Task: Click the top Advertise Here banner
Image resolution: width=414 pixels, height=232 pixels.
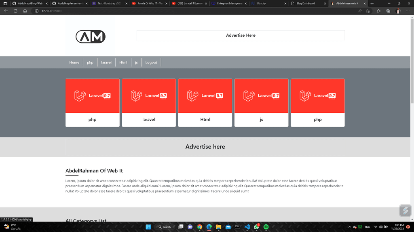Action: (241, 35)
